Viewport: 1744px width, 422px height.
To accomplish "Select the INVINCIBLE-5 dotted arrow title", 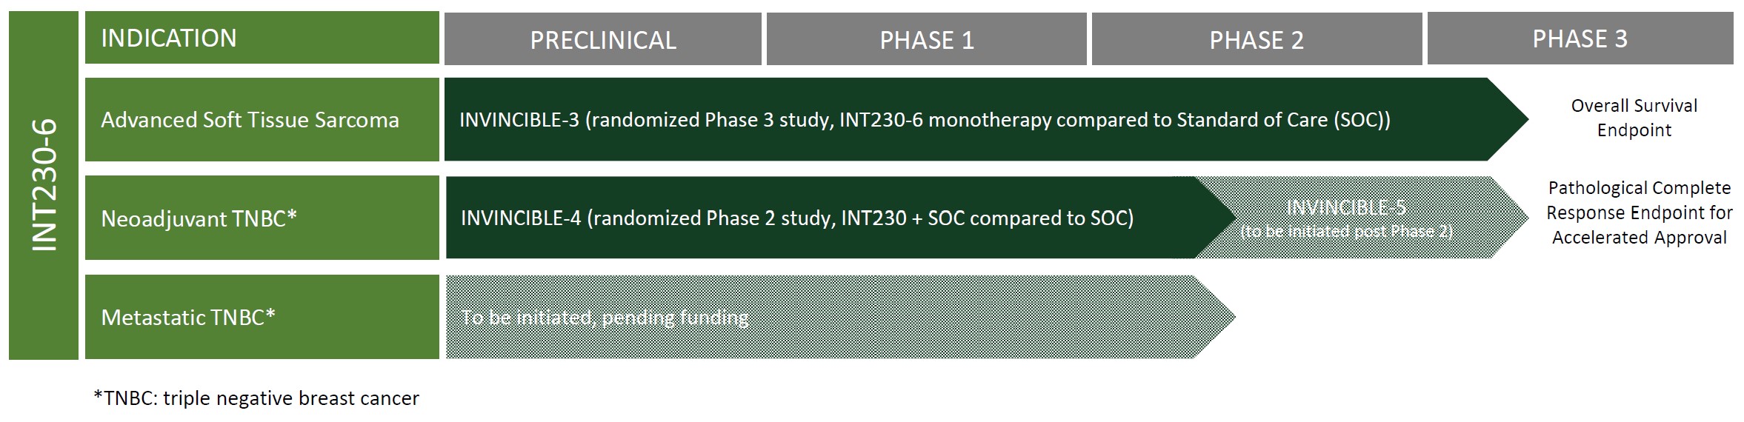I will 1345,208.
